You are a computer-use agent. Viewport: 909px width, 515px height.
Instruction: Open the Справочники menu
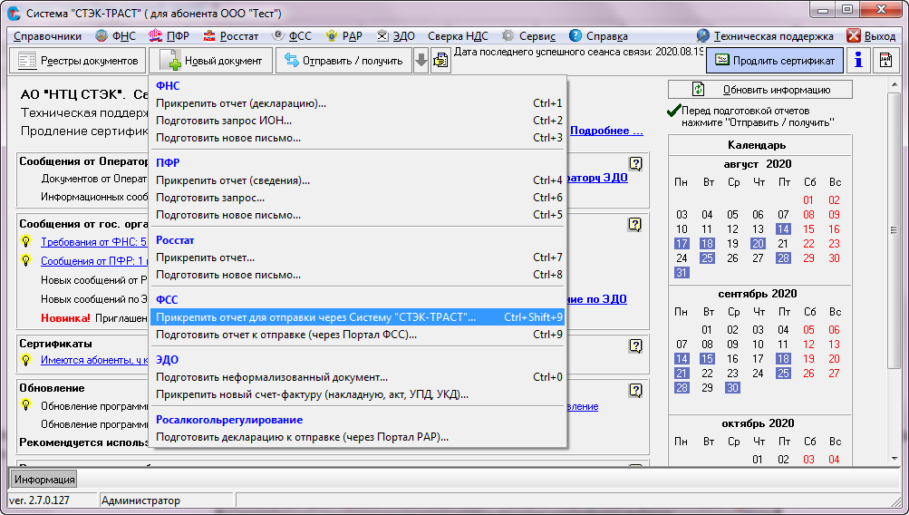pos(47,36)
